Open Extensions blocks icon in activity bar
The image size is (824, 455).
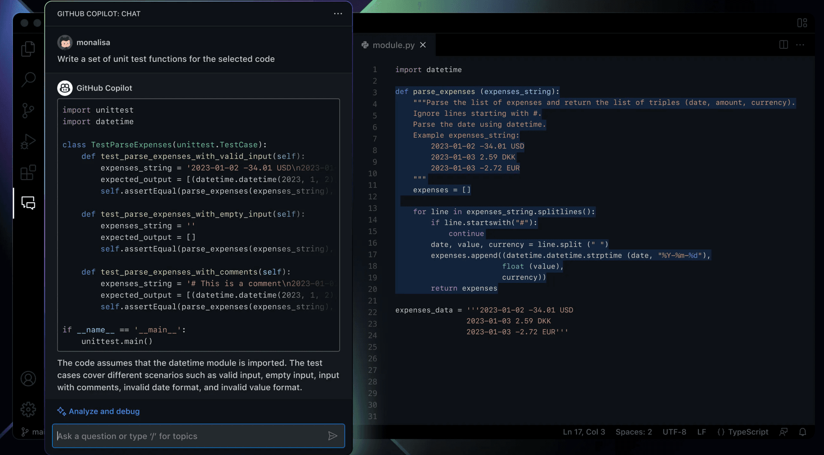28,173
